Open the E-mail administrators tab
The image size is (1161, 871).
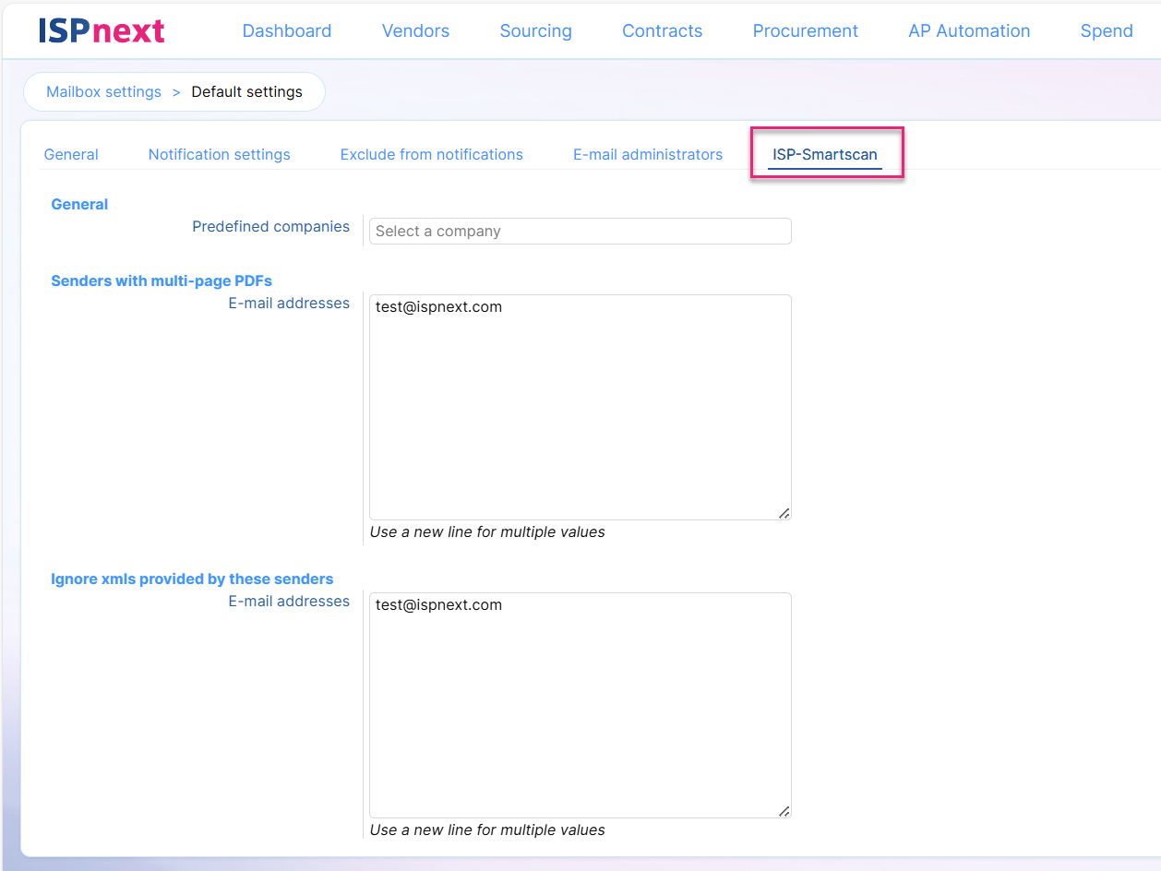tap(648, 154)
